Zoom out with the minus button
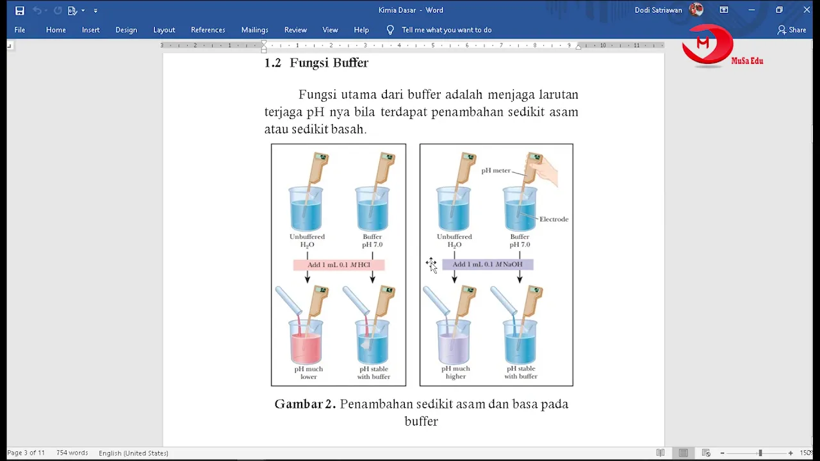 pyautogui.click(x=722, y=453)
